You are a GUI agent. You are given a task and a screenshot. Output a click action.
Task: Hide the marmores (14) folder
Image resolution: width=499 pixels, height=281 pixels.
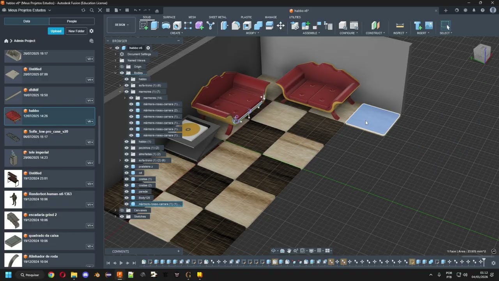coord(131,98)
